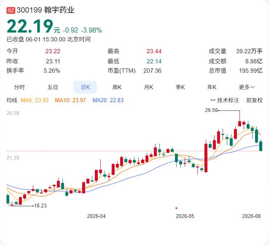Screen dimensions: 269x245
Task: Click the MA10: 23.97 indicator
Action: pyautogui.click(x=70, y=100)
